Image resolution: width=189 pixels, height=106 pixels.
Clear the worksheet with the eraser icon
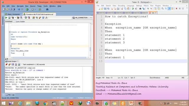40,18
